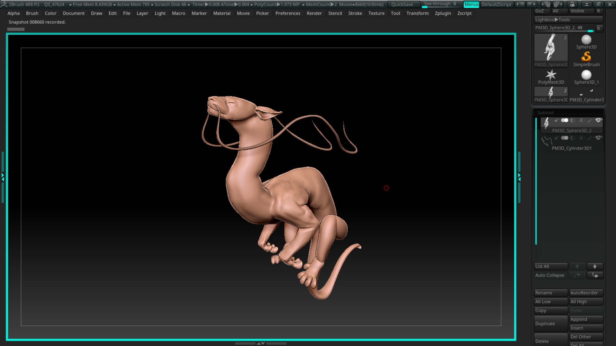Toggle GoZ All option
The image size is (616, 346).
pyautogui.click(x=560, y=11)
